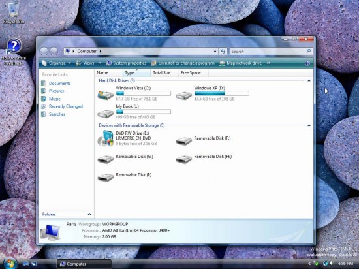This screenshot has width=359, height=269.
Task: Collapse Devices with Removable Storage group
Action: (x=309, y=125)
